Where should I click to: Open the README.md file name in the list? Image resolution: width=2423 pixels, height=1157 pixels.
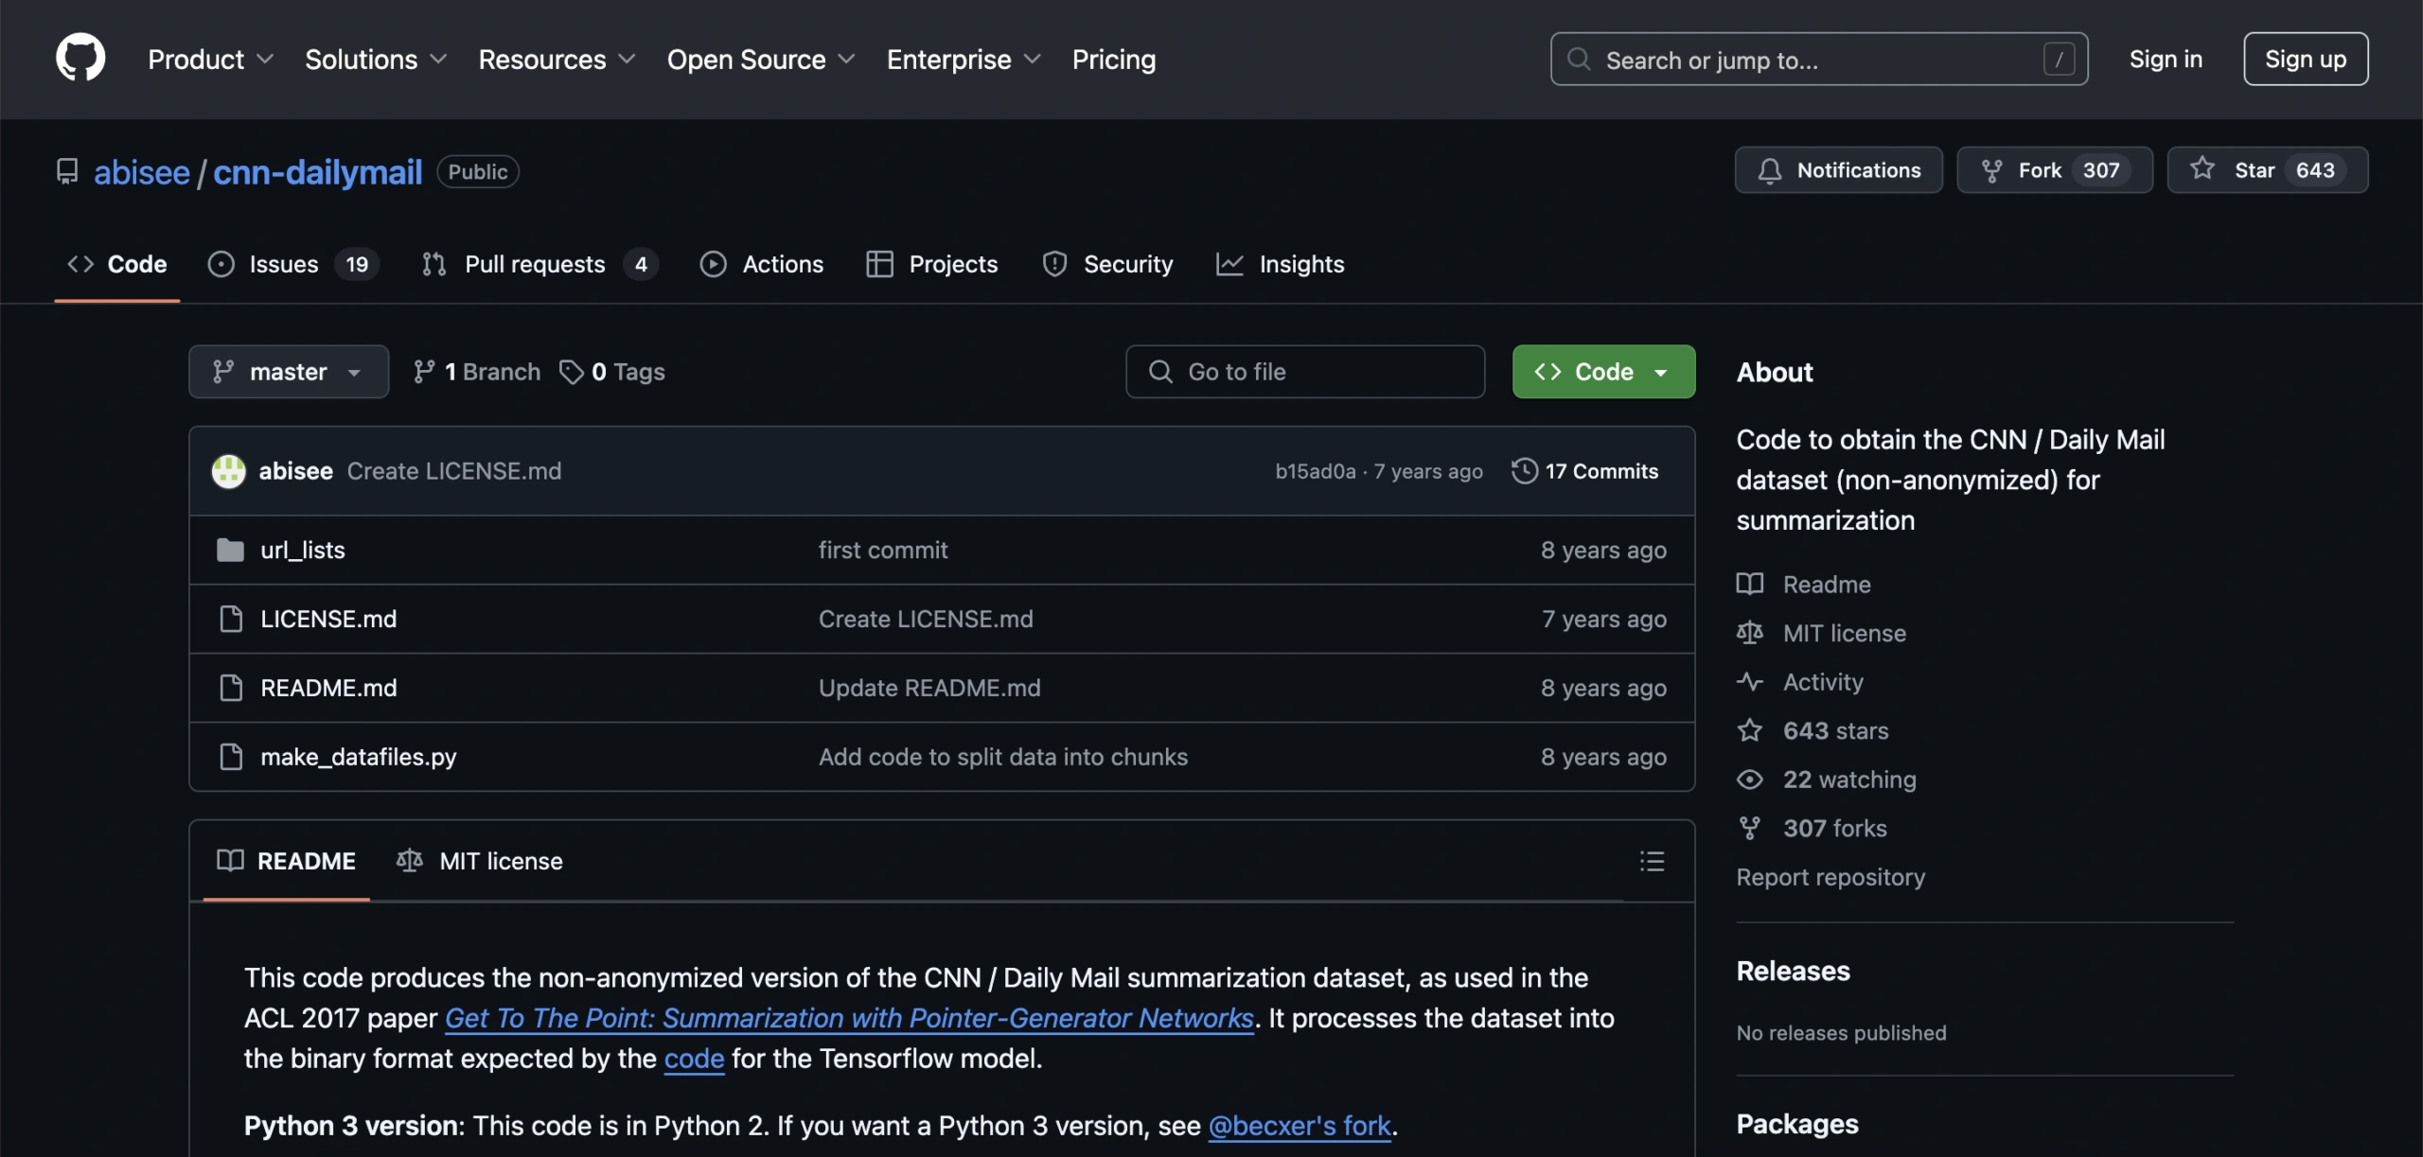point(328,688)
